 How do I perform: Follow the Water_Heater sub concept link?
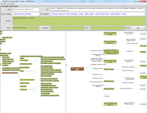coord(89,14)
